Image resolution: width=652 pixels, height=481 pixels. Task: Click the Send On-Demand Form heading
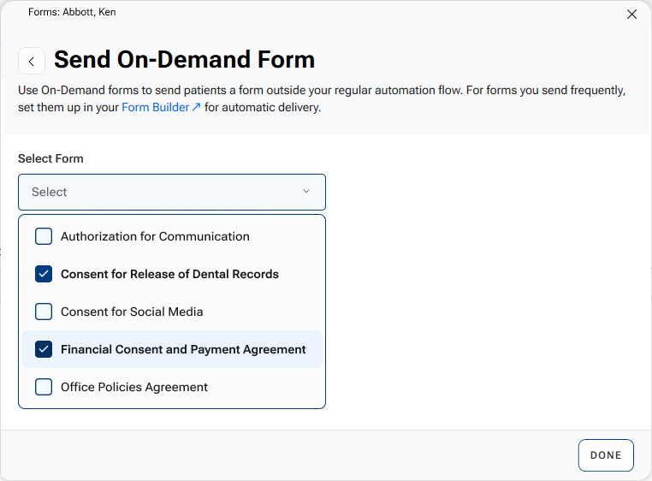(x=184, y=59)
